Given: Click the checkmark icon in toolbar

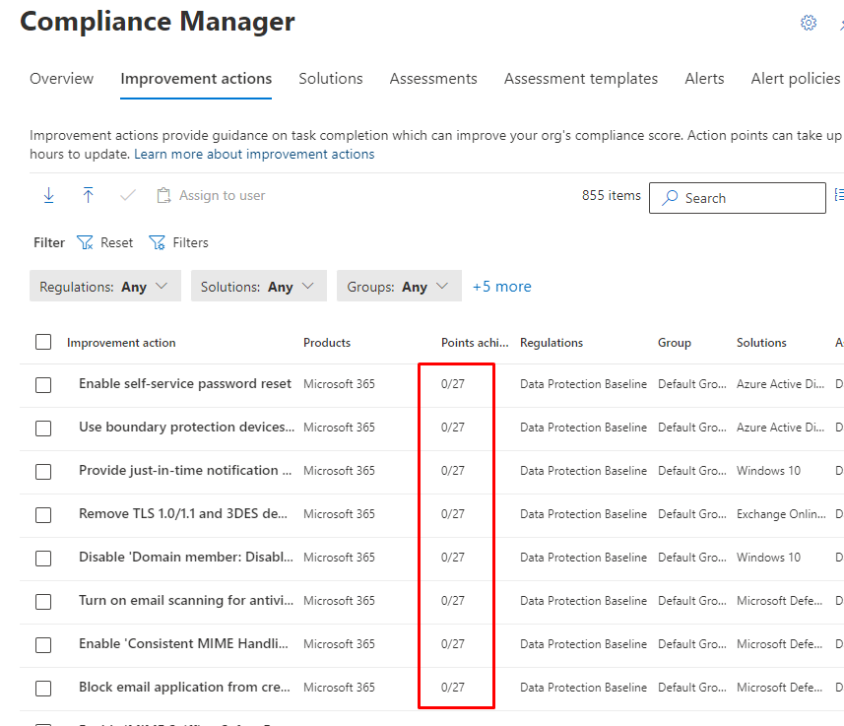Looking at the screenshot, I should pyautogui.click(x=127, y=196).
